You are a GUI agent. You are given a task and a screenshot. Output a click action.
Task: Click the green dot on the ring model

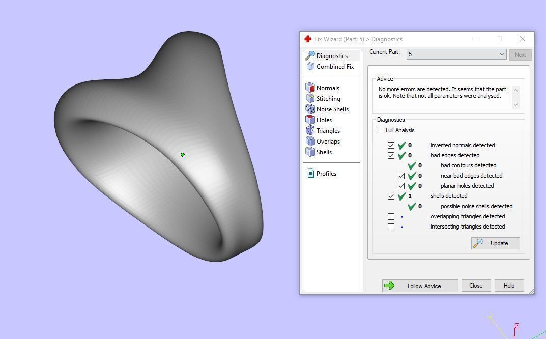[183, 155]
